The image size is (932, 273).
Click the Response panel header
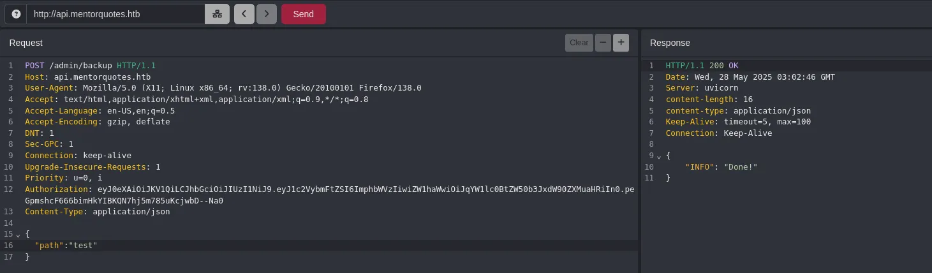click(x=670, y=43)
